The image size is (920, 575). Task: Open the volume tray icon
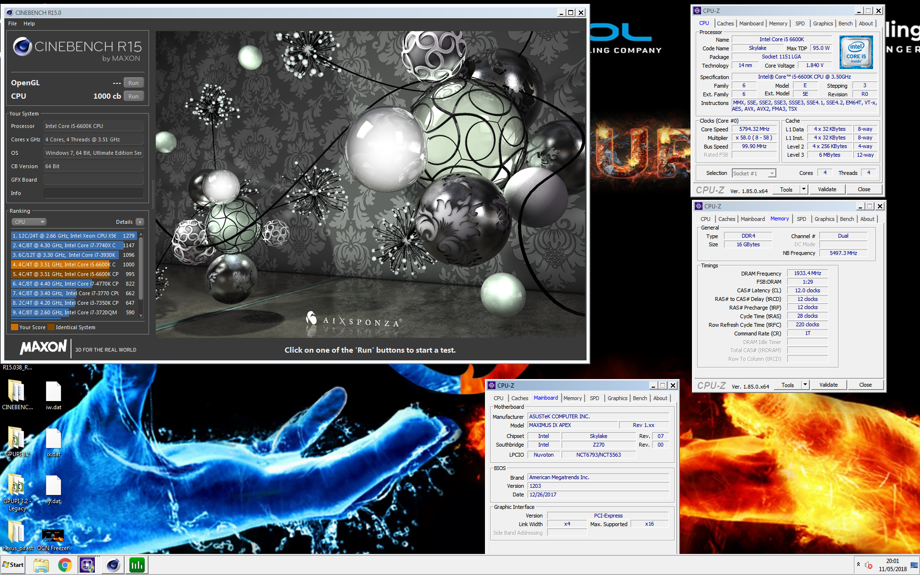coord(868,565)
